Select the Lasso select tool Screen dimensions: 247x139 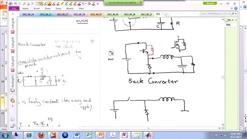(89, 3)
